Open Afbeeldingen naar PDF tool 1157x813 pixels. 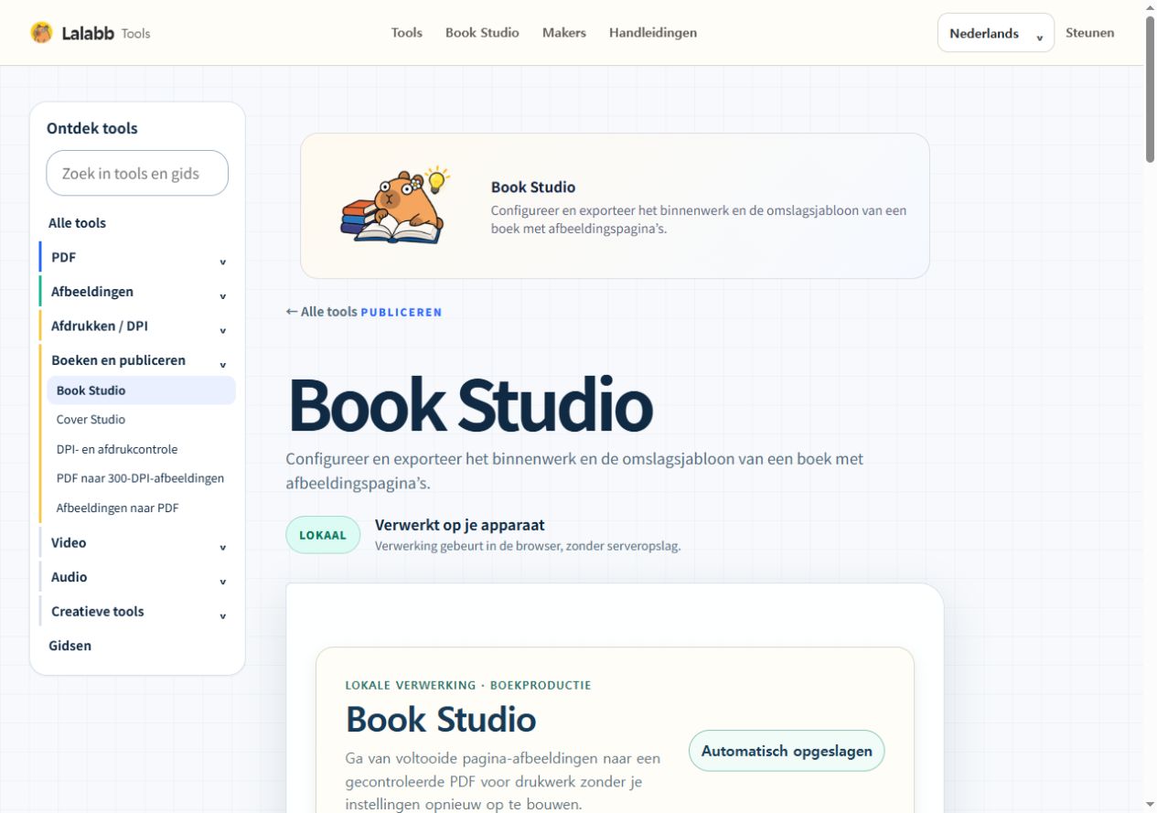tap(117, 508)
